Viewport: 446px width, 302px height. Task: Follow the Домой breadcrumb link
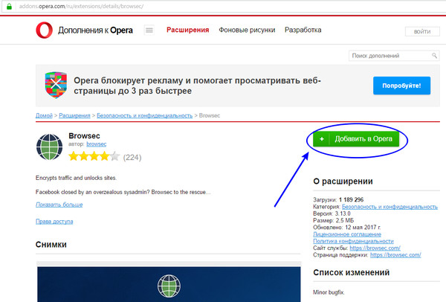[44, 115]
